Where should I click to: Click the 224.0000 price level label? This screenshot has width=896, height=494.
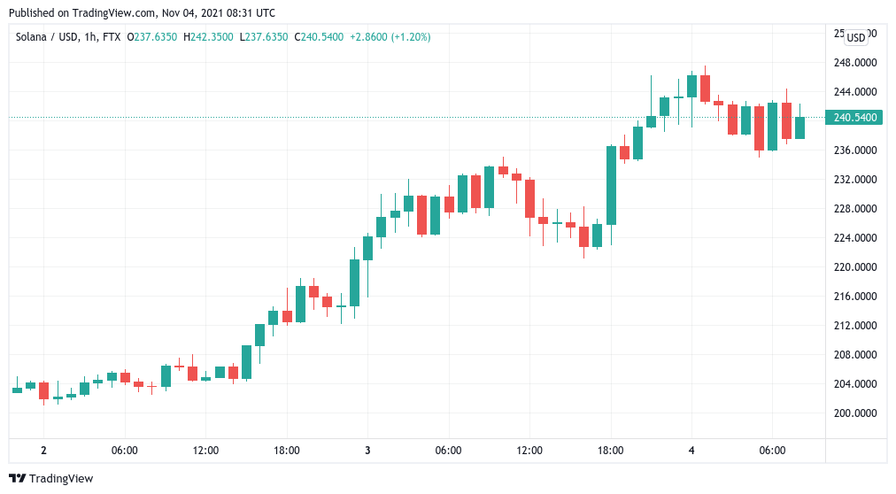855,237
